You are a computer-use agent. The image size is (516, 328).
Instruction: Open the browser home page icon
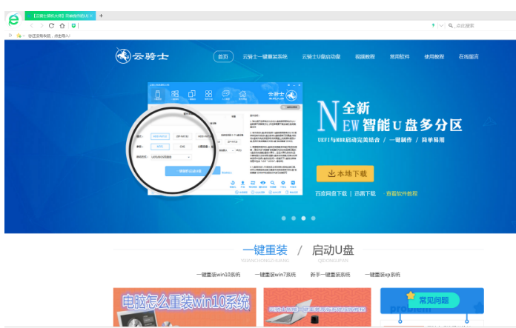point(62,26)
